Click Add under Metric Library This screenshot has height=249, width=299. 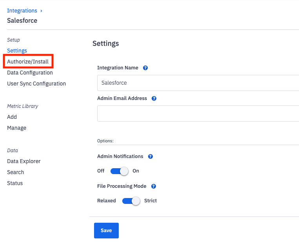coord(12,117)
